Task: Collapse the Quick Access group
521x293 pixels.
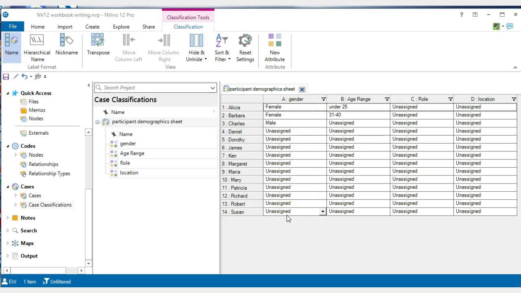Action: click(8, 93)
